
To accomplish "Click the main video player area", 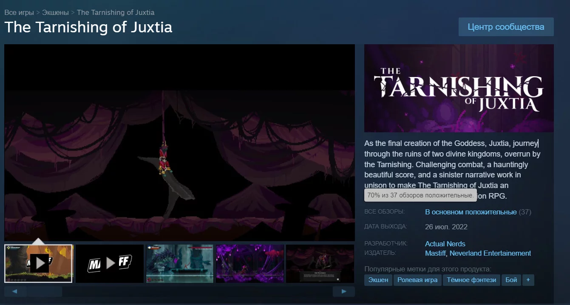I will pos(179,143).
